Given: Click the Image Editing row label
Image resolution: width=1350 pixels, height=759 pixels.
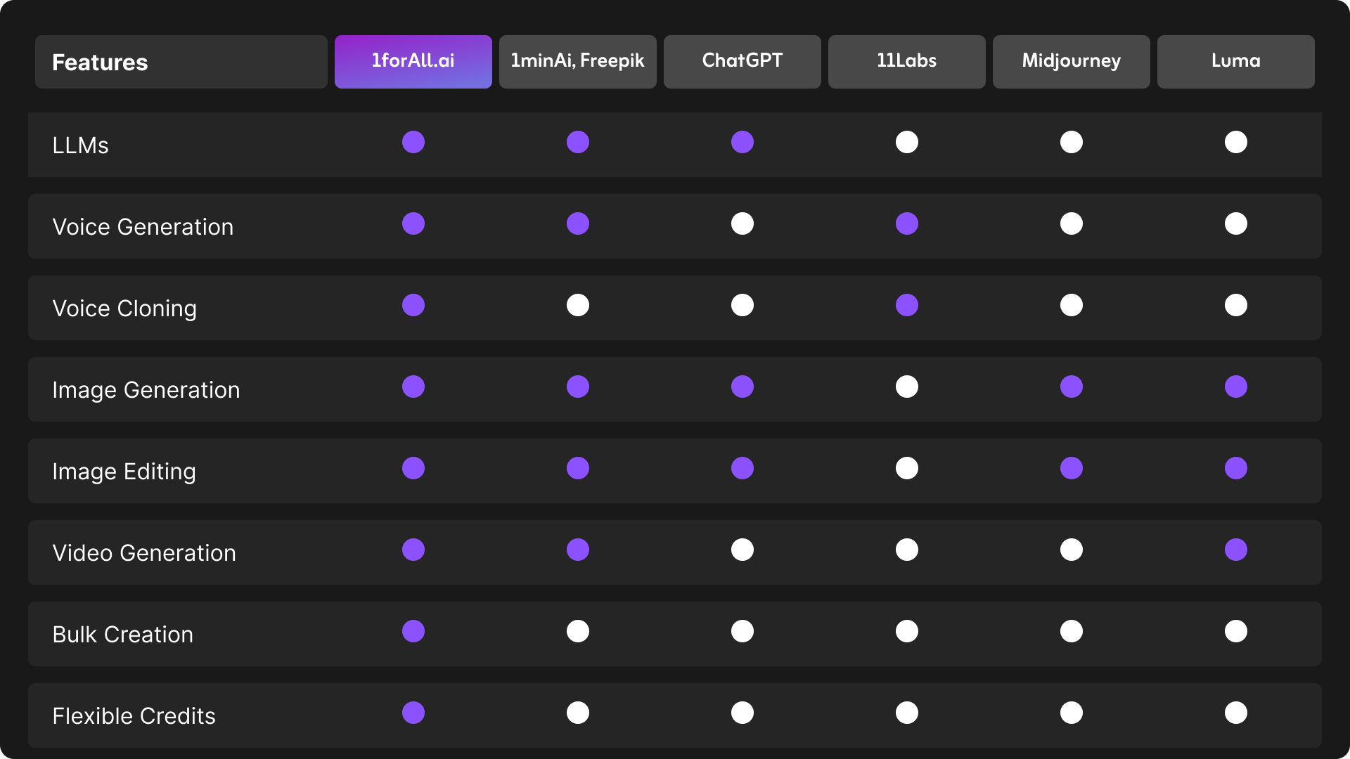Looking at the screenshot, I should pyautogui.click(x=124, y=471).
